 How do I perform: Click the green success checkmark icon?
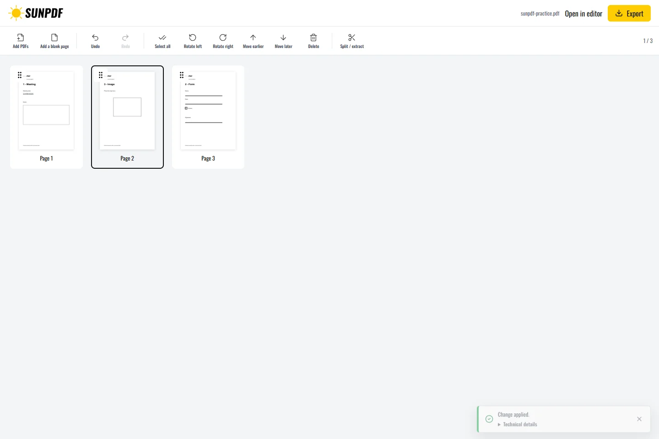(x=489, y=419)
